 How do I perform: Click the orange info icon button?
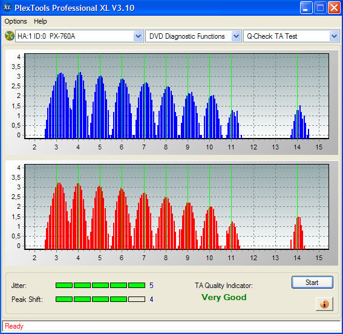[324, 304]
